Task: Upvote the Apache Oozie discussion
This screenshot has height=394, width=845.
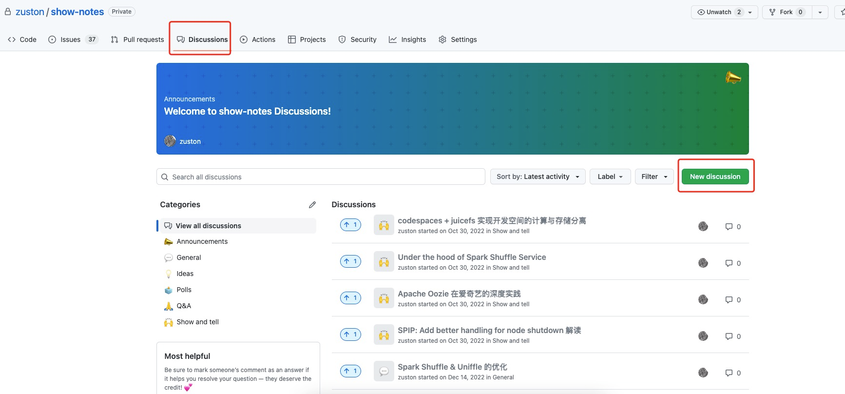Action: point(350,298)
